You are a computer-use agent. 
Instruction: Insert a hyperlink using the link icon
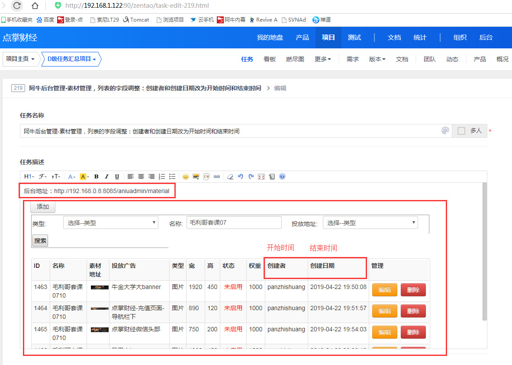(x=217, y=177)
